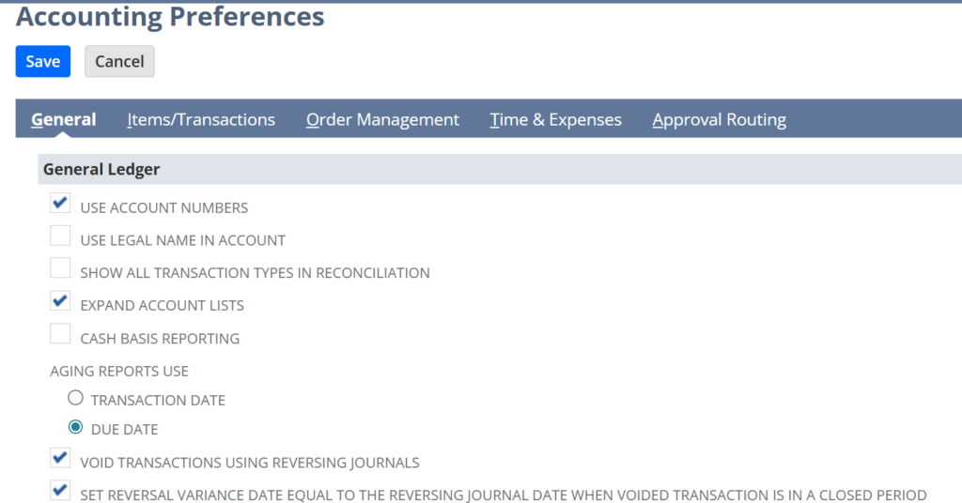This screenshot has height=503, width=962.
Task: Uncheck Use Account Numbers checkbox
Action: click(60, 203)
